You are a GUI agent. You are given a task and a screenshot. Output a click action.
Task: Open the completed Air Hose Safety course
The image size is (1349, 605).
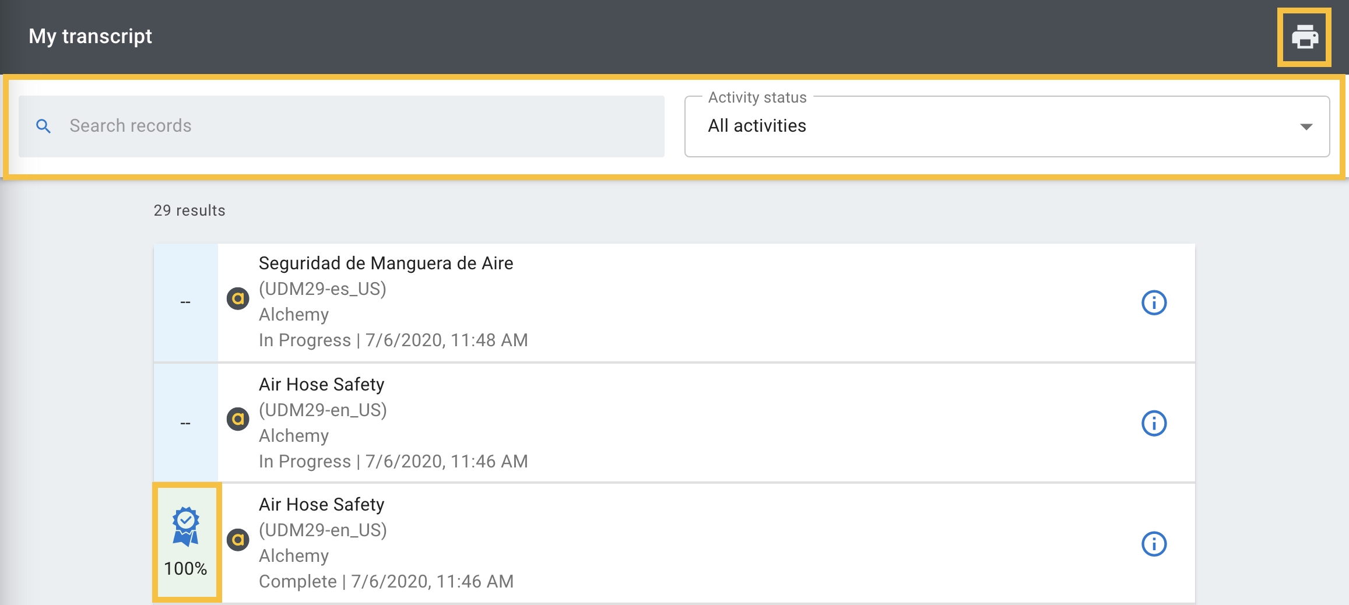click(x=321, y=504)
